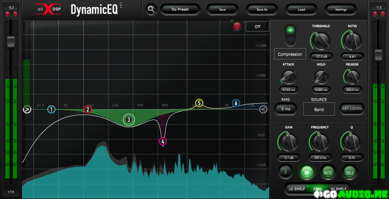Image resolution: width=389 pixels, height=199 pixels.
Task: Toggle the band MUTE button
Action: coord(328,172)
